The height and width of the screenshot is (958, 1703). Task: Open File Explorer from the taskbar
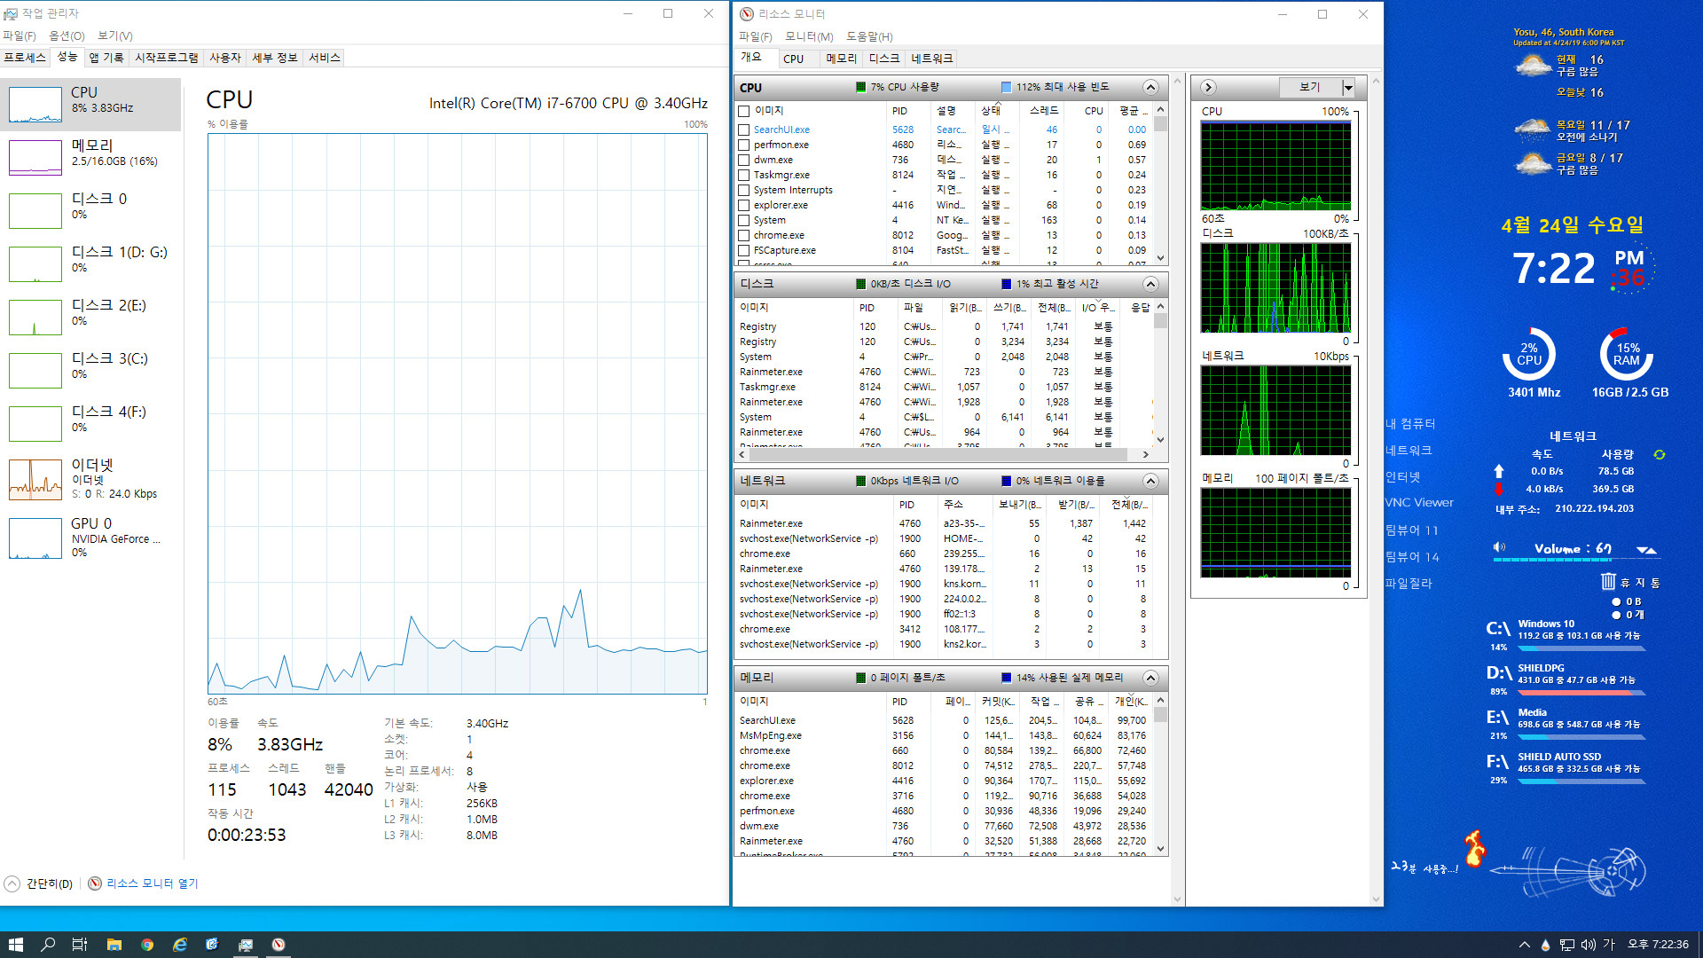(x=114, y=945)
